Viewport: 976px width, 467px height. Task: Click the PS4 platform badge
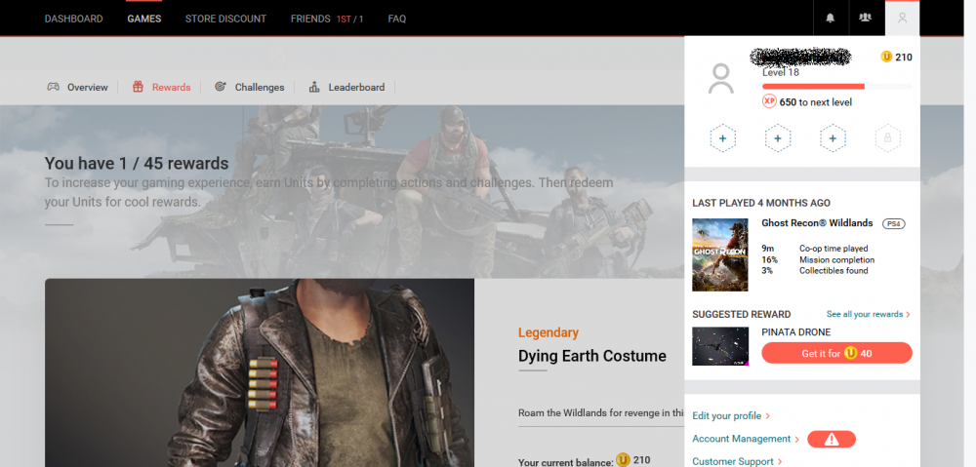pos(893,224)
